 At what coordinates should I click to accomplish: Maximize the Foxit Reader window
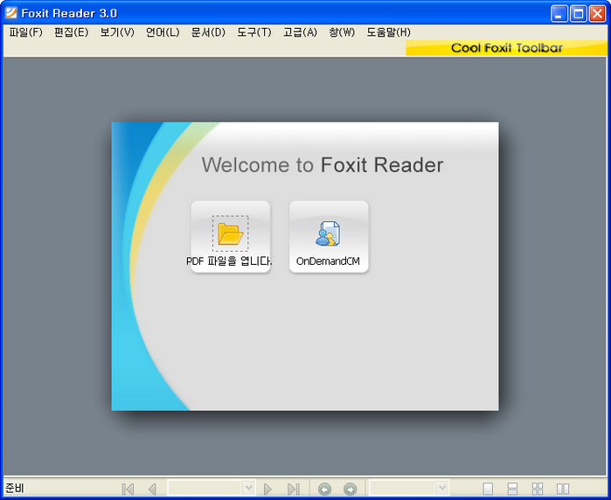coord(579,14)
